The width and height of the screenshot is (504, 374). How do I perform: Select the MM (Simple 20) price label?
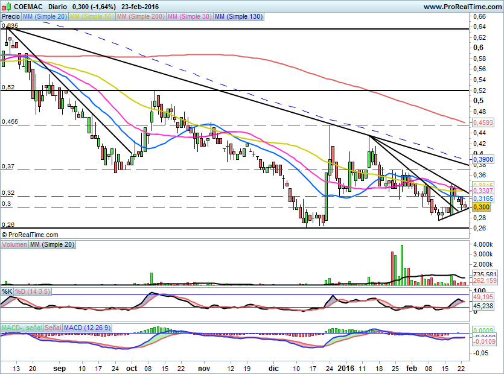click(45, 17)
